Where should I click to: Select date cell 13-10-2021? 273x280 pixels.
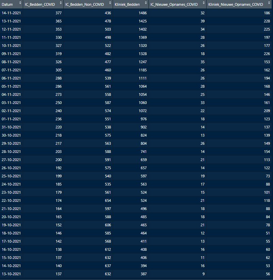[x=11, y=274]
